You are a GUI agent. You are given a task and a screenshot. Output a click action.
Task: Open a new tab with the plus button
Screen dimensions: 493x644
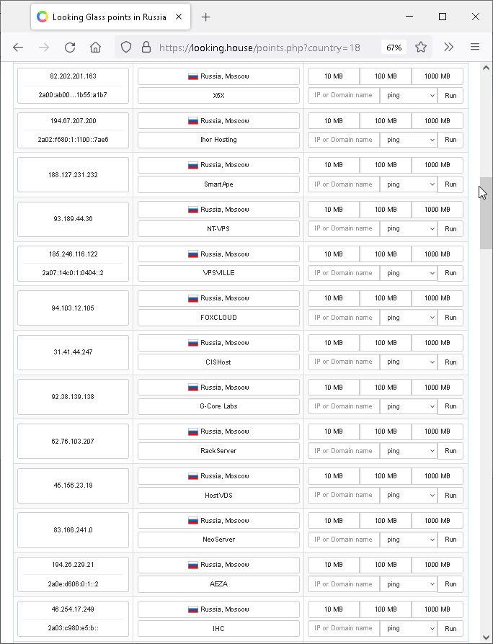(206, 17)
